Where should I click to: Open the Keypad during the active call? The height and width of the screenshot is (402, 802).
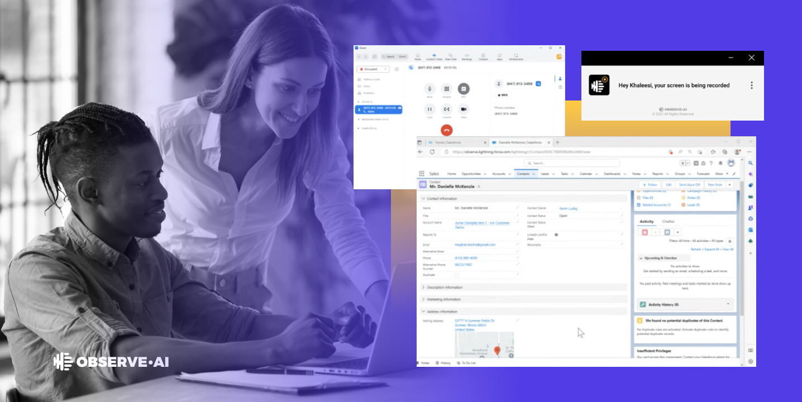(x=447, y=89)
